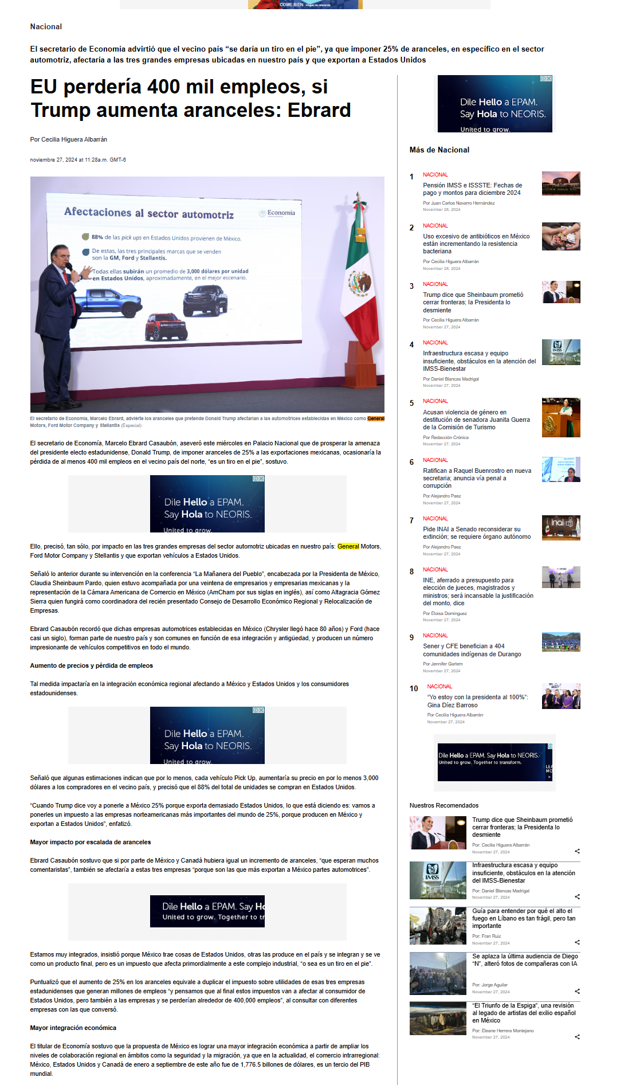Click the Líbano recommended article image
Viewport: 632px width, 1085px height.
coord(438,926)
